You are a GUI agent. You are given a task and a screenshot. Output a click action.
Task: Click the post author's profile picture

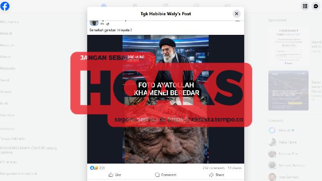click(94, 23)
